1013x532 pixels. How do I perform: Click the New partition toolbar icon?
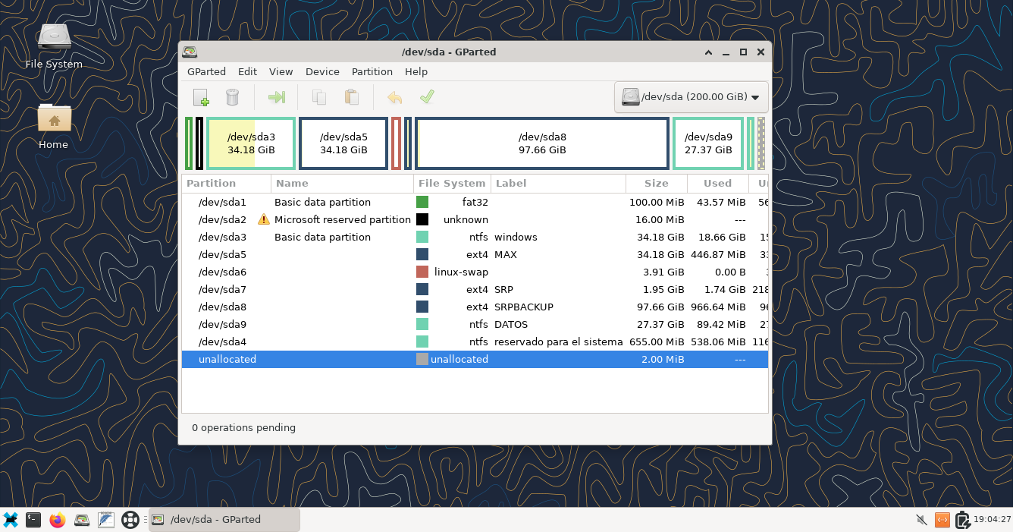(201, 97)
